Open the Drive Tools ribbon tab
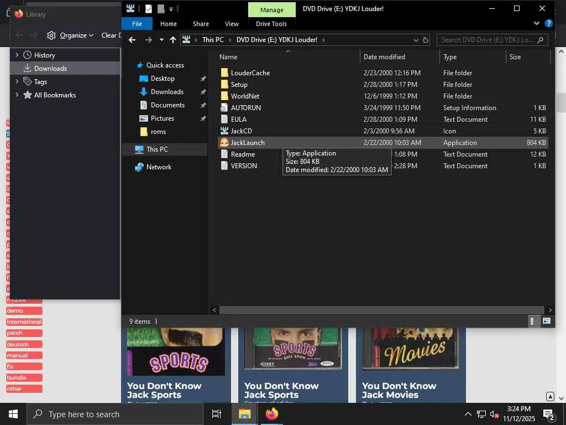Image resolution: width=566 pixels, height=425 pixels. pos(271,24)
